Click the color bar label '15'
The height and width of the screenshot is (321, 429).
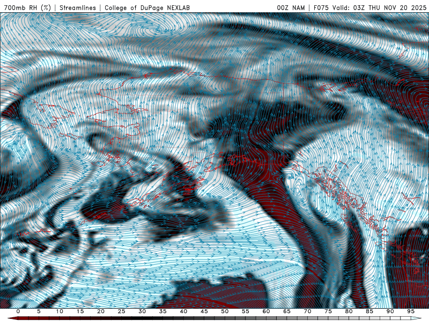(80, 311)
